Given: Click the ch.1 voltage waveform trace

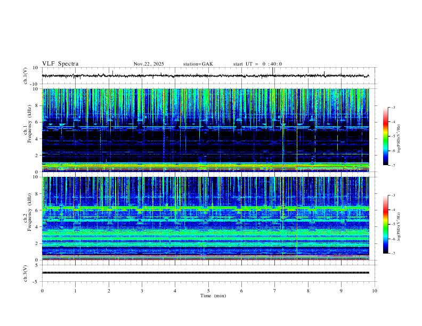Looking at the screenshot, I should (205, 76).
